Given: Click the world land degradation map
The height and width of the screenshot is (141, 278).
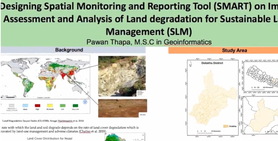Looking at the screenshot, I should [45, 77].
